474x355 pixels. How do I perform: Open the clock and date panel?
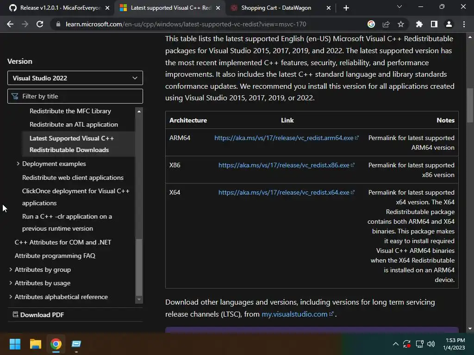455,344
